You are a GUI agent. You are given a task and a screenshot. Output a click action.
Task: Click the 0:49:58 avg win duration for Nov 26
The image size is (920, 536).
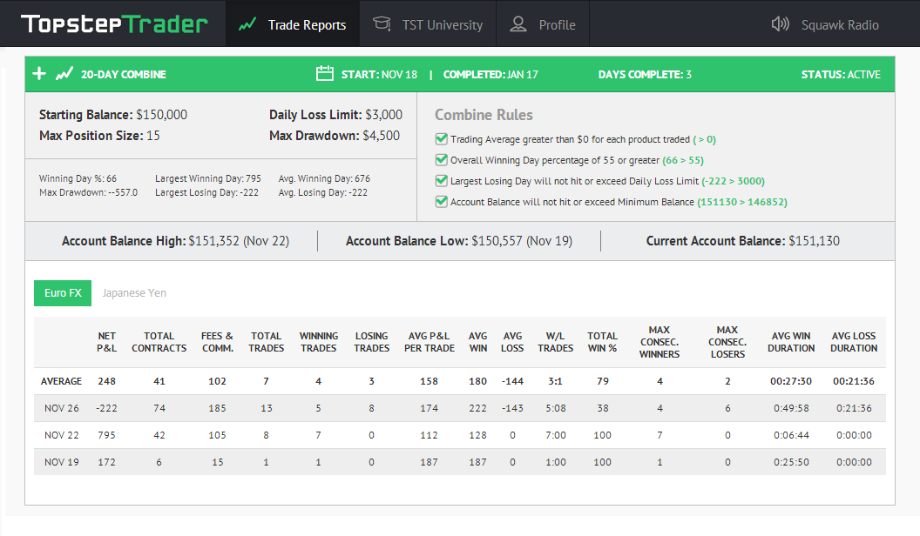(791, 408)
